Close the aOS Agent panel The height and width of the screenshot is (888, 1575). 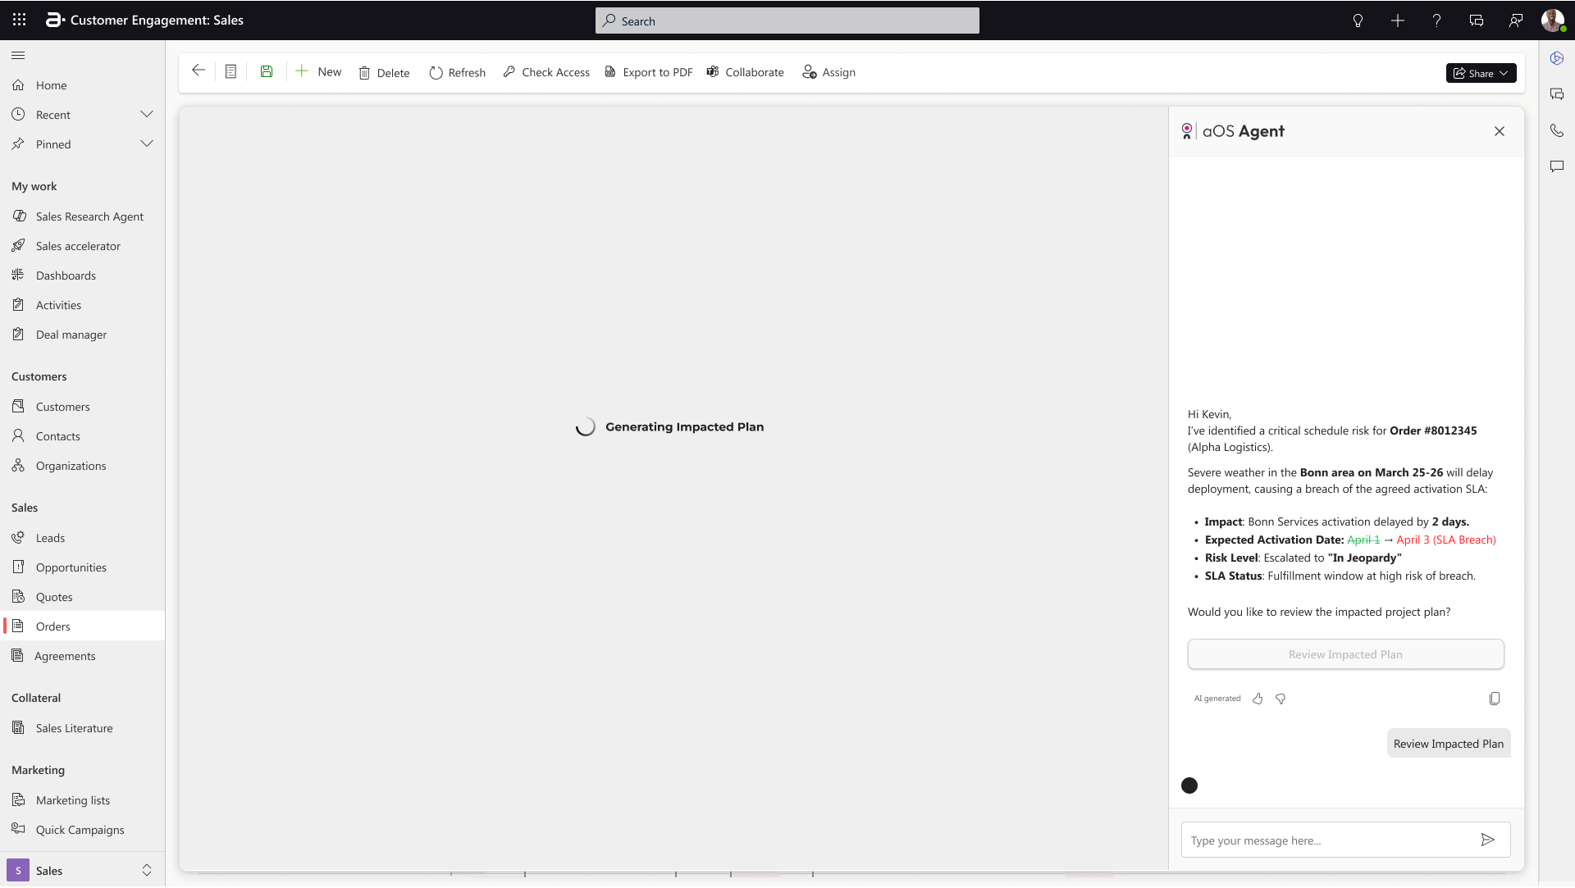(x=1500, y=131)
